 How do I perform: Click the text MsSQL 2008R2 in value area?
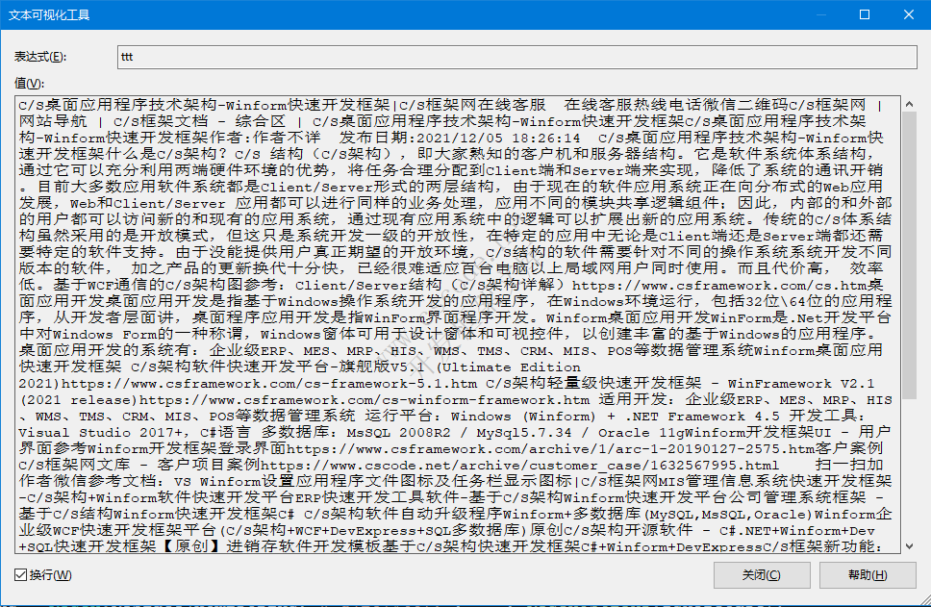(x=398, y=432)
